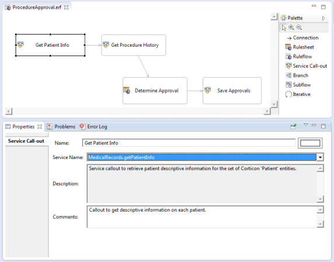
Task: Choose the Iterative palette tool
Action: click(x=298, y=94)
